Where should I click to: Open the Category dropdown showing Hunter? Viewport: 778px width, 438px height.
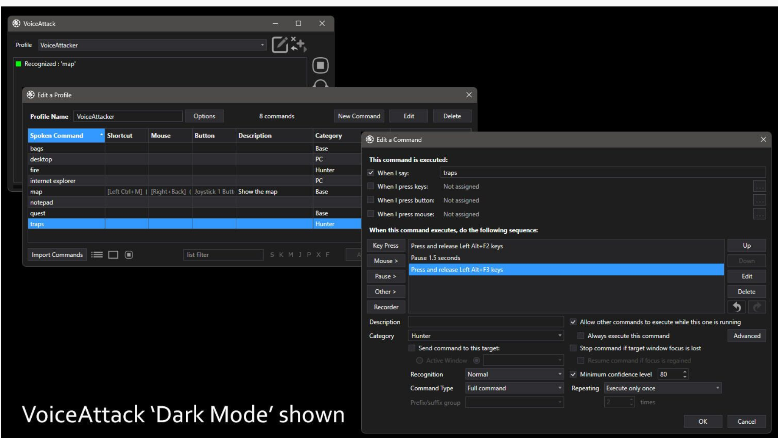click(x=485, y=336)
